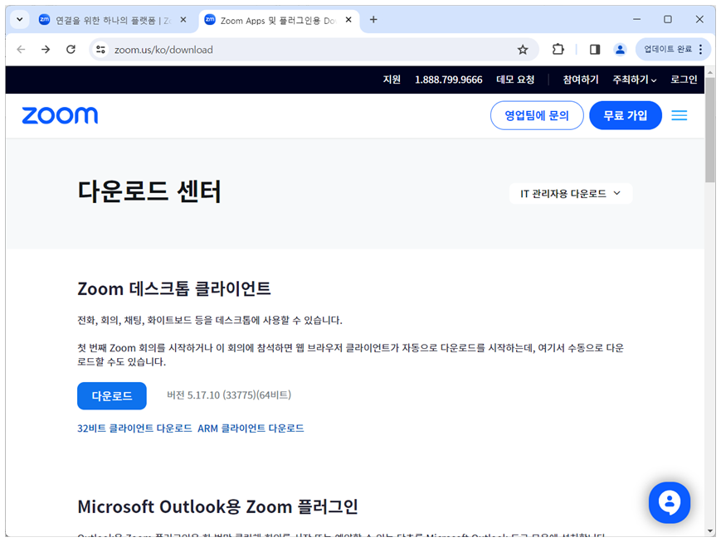Viewport: 721px width, 542px height.
Task: Toggle the browser side panel icon
Action: tap(595, 49)
